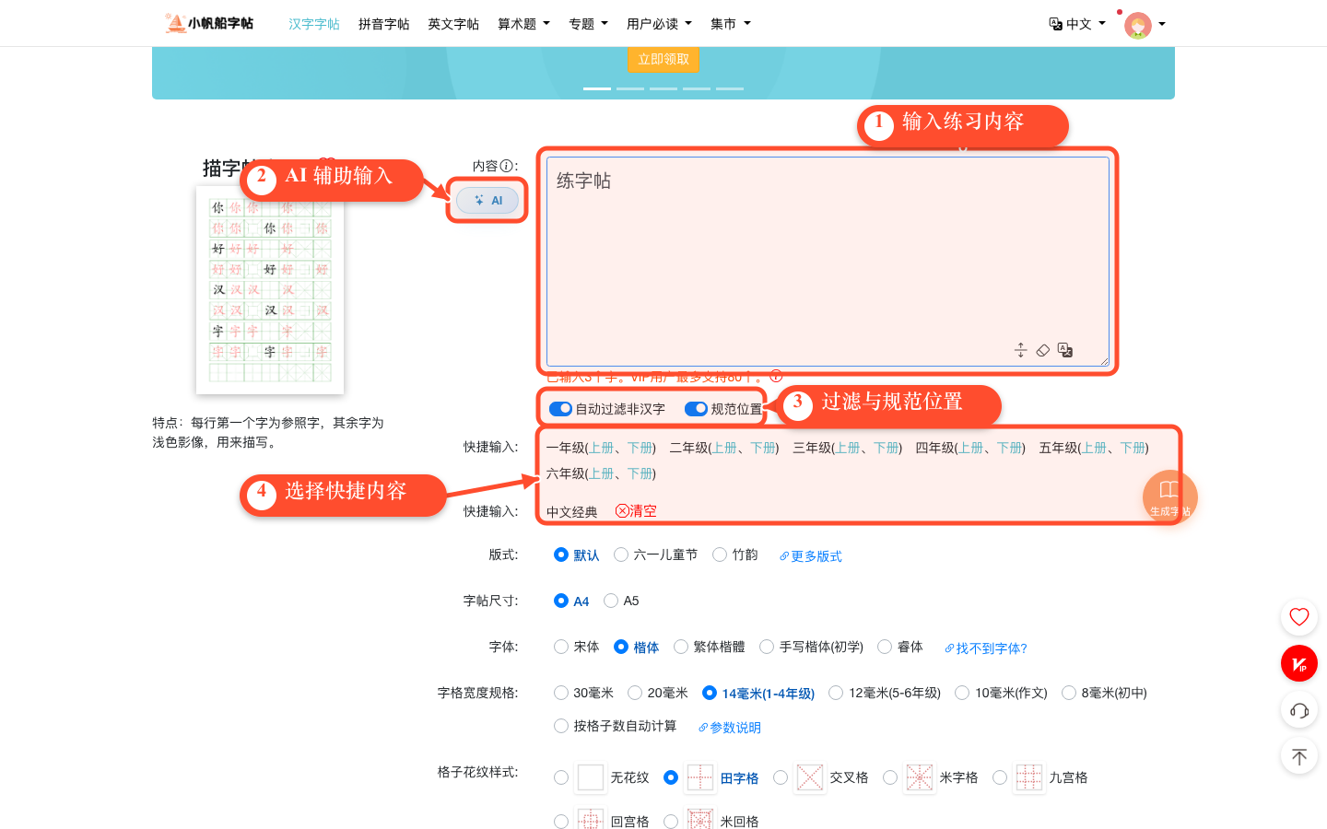Select the 宋体 font radio button
Image resolution: width=1327 pixels, height=829 pixels.
561,647
